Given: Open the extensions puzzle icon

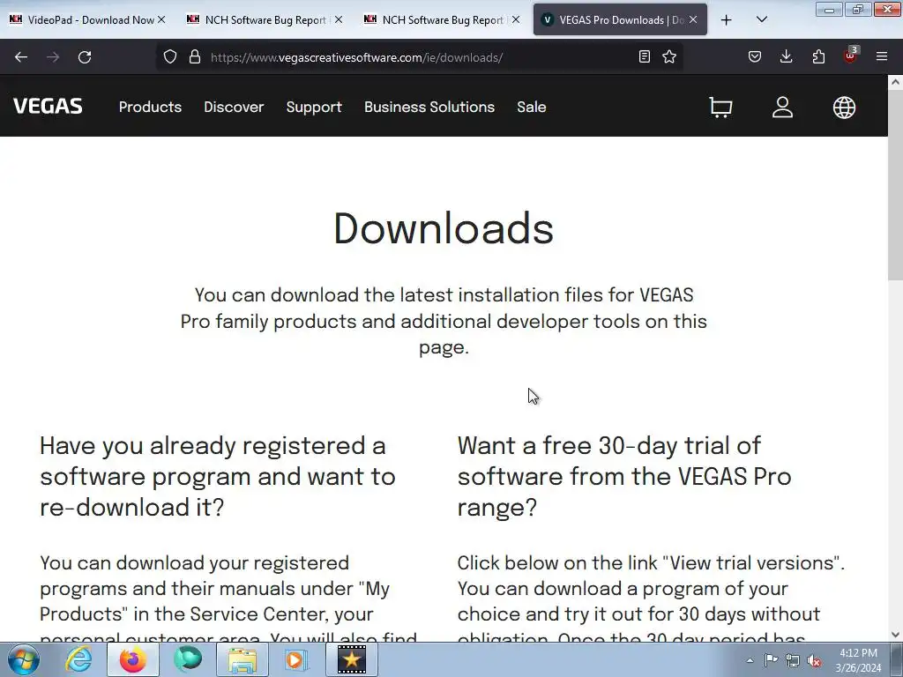Looking at the screenshot, I should click(818, 57).
